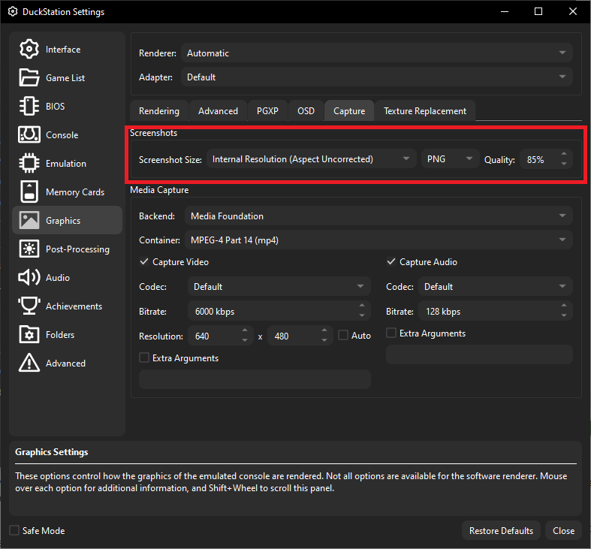Click the resolution height 480 field

(x=300, y=336)
